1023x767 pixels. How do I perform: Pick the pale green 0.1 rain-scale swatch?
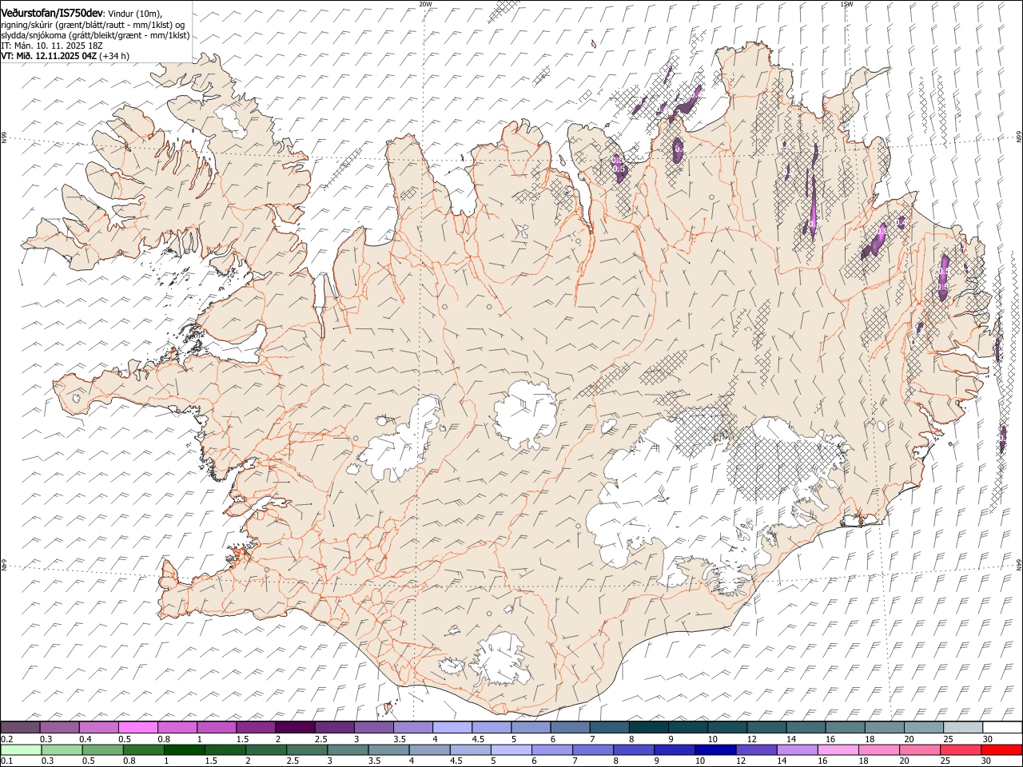[22, 749]
